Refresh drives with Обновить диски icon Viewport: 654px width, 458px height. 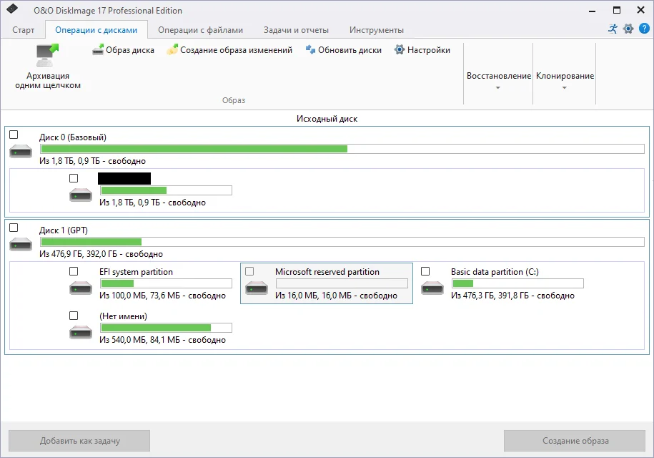(x=310, y=50)
